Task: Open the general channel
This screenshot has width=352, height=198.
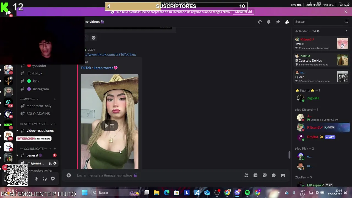Action: pos(38,155)
